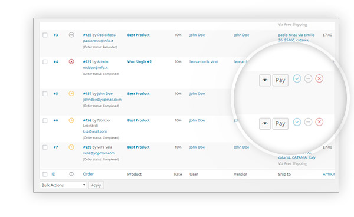Screen dimensions: 354x217
Task: Click the grey minus circle icon in the lower magnified row
Action: click(x=308, y=122)
